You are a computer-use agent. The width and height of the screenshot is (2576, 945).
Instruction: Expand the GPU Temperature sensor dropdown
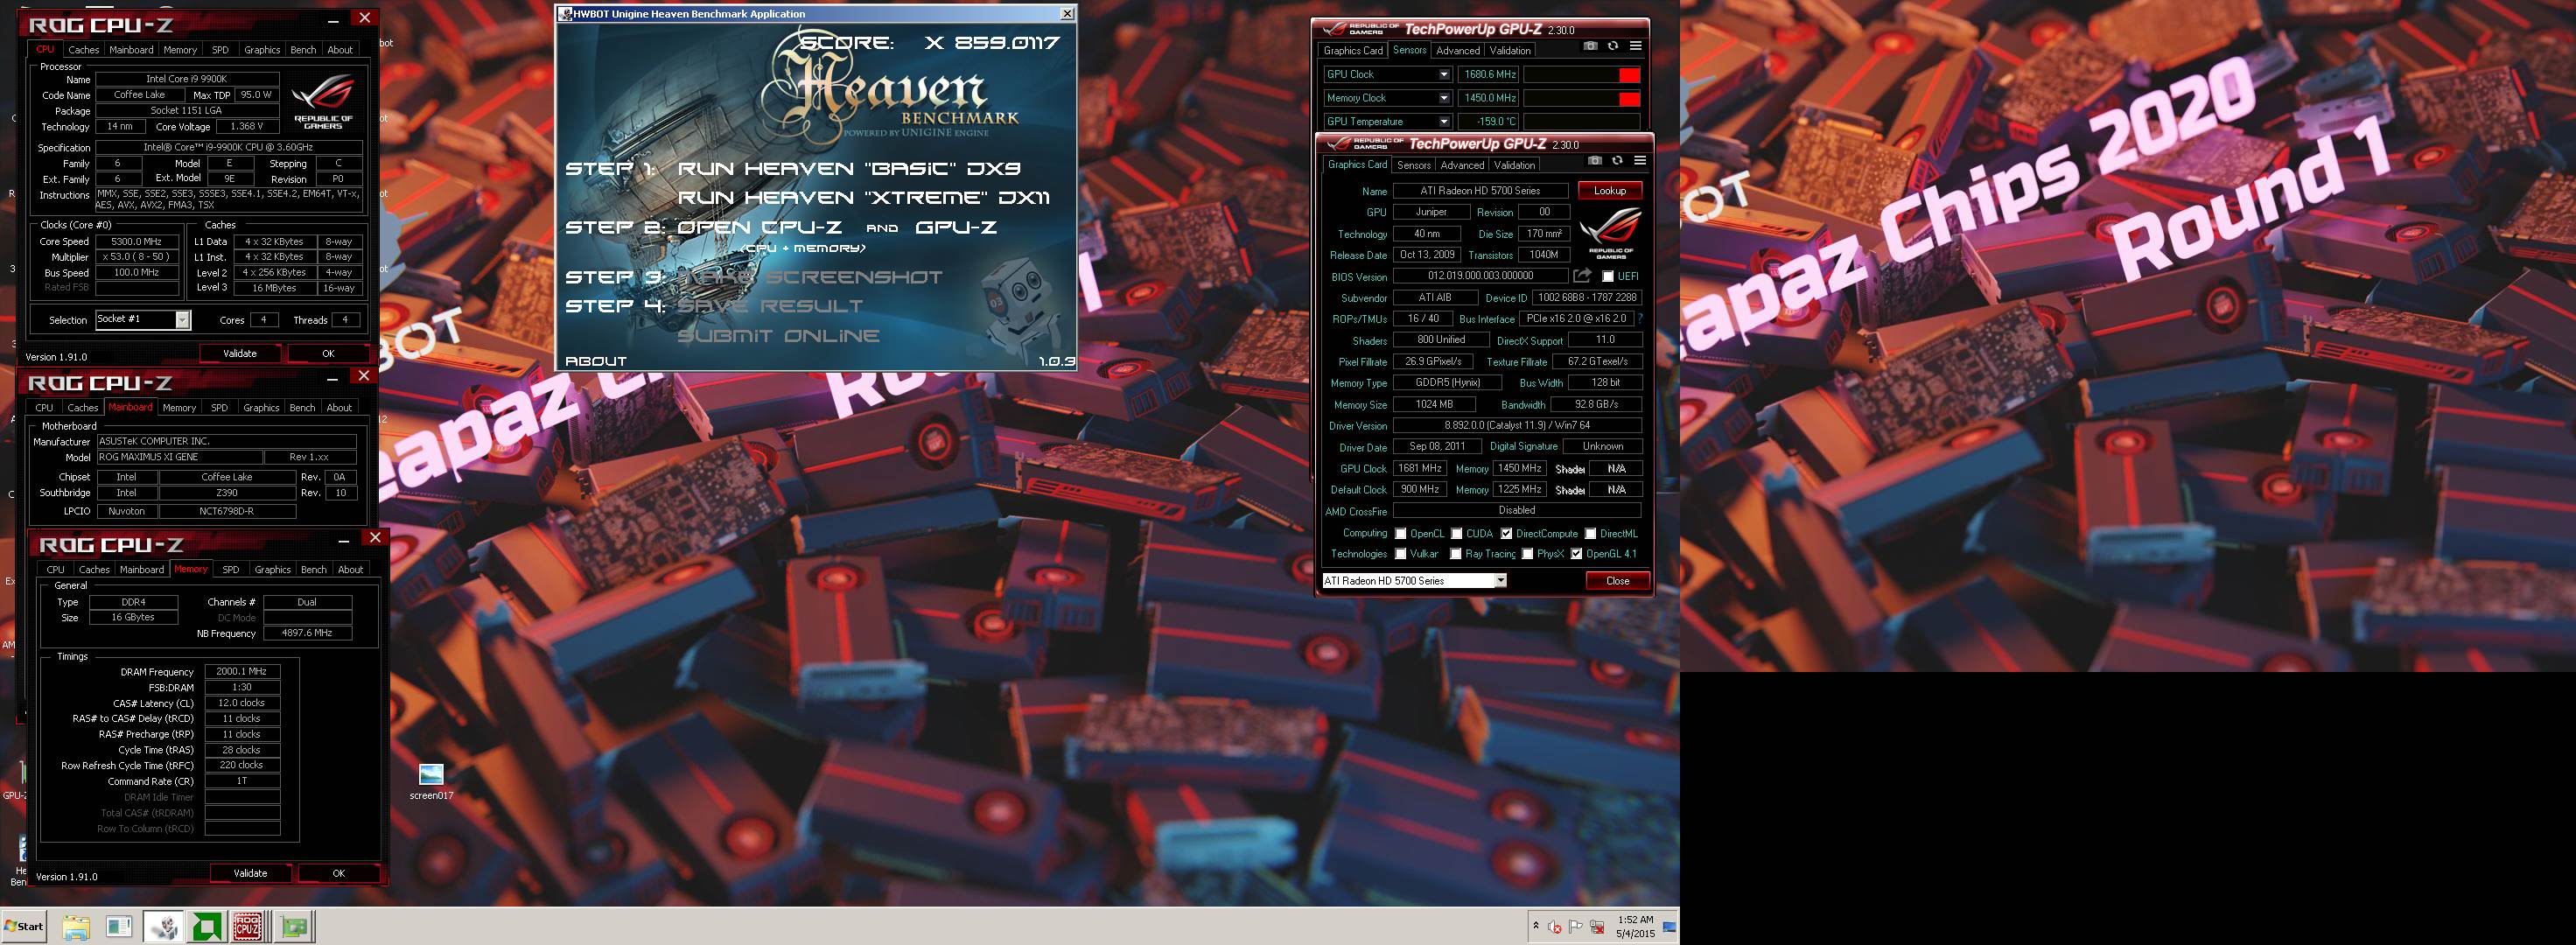(x=1444, y=122)
